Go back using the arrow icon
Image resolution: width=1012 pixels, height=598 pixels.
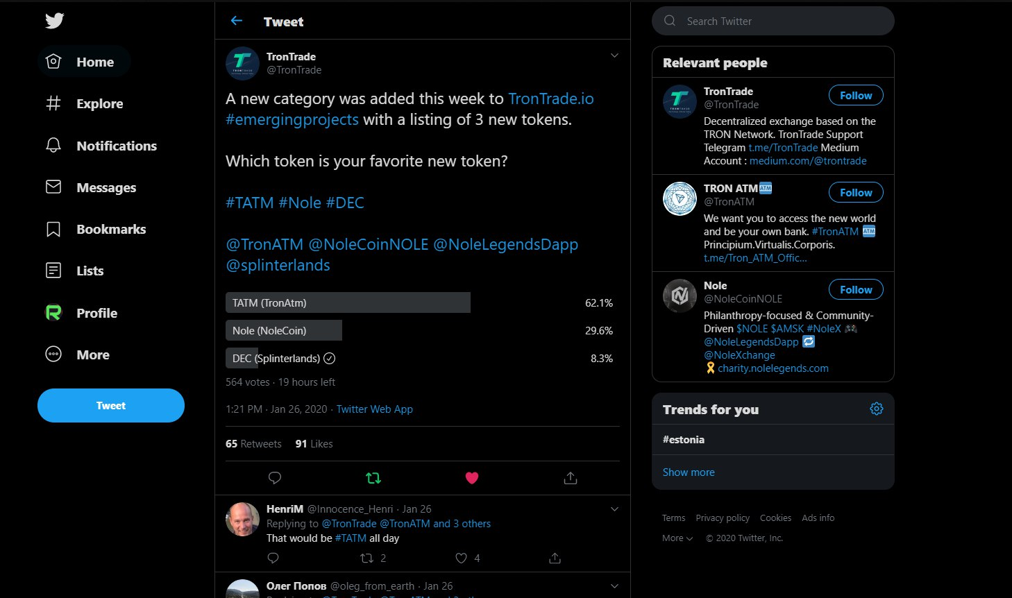[237, 21]
